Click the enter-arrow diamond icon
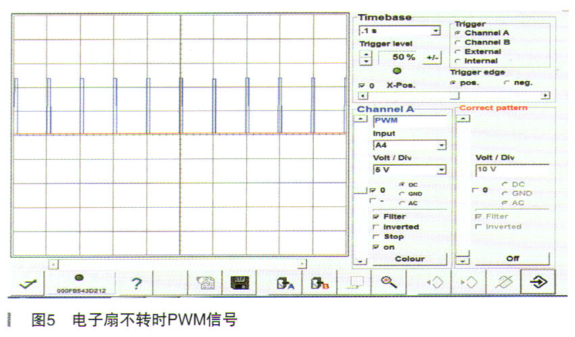Image resolution: width=575 pixels, height=337 pixels. click(538, 282)
